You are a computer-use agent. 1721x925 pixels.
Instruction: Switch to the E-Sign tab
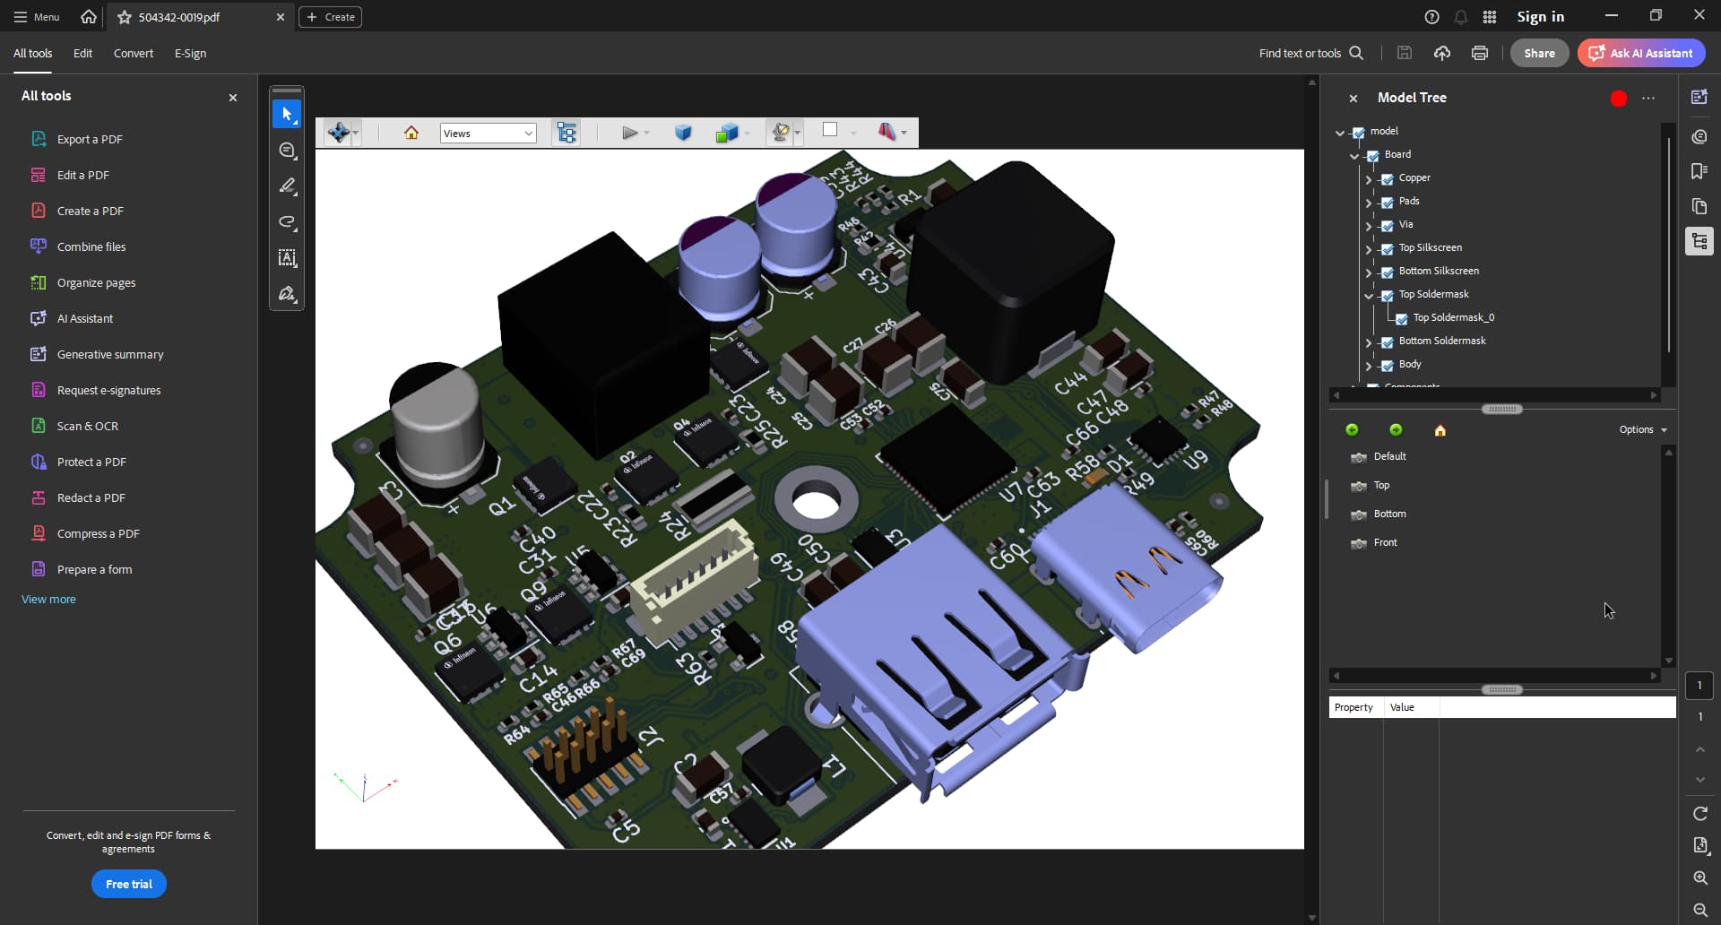click(x=190, y=54)
